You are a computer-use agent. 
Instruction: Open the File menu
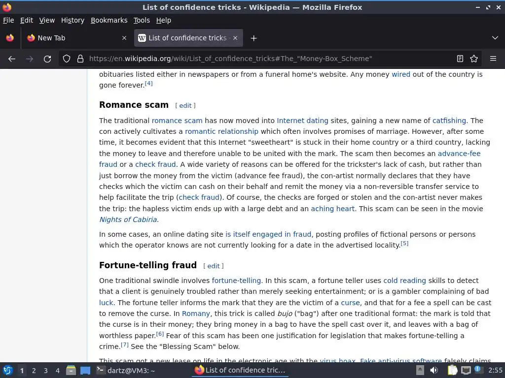(8, 20)
